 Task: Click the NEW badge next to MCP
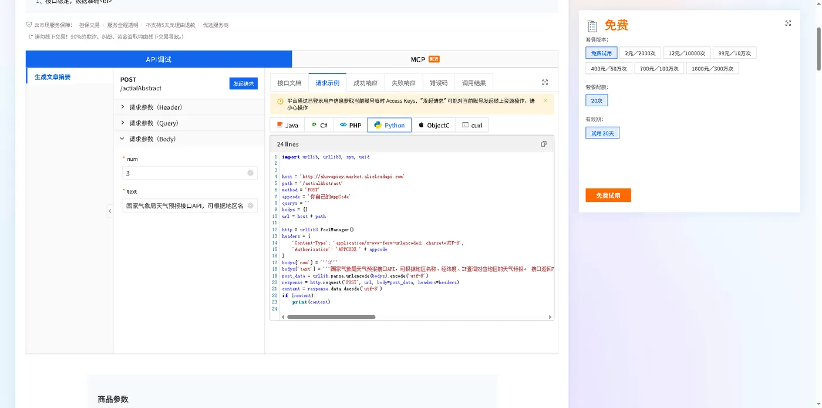pos(434,59)
